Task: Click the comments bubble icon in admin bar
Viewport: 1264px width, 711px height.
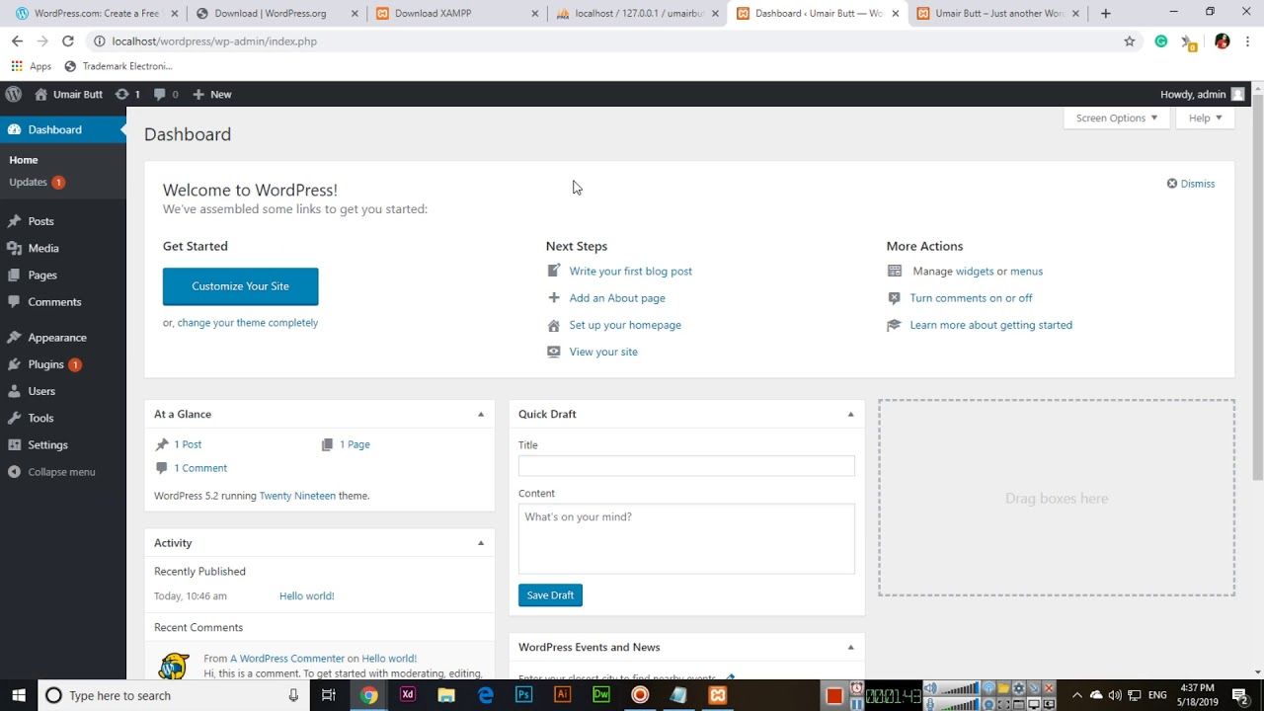Action: click(x=160, y=94)
